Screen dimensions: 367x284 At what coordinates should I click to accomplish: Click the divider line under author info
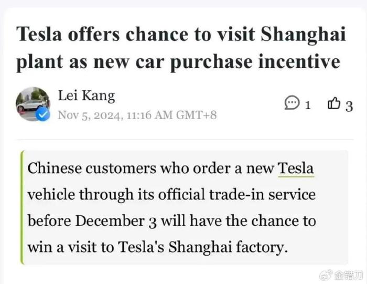click(185, 140)
